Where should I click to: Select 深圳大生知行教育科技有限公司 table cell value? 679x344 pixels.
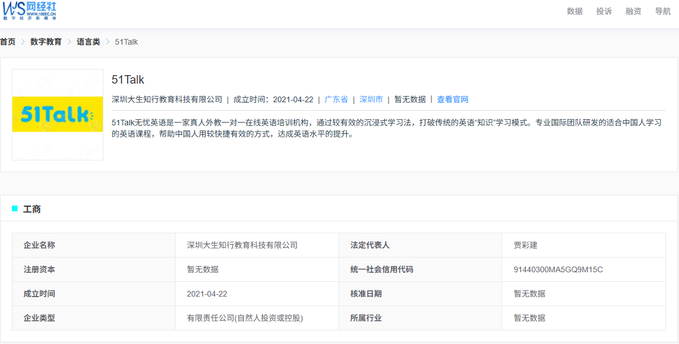(242, 245)
